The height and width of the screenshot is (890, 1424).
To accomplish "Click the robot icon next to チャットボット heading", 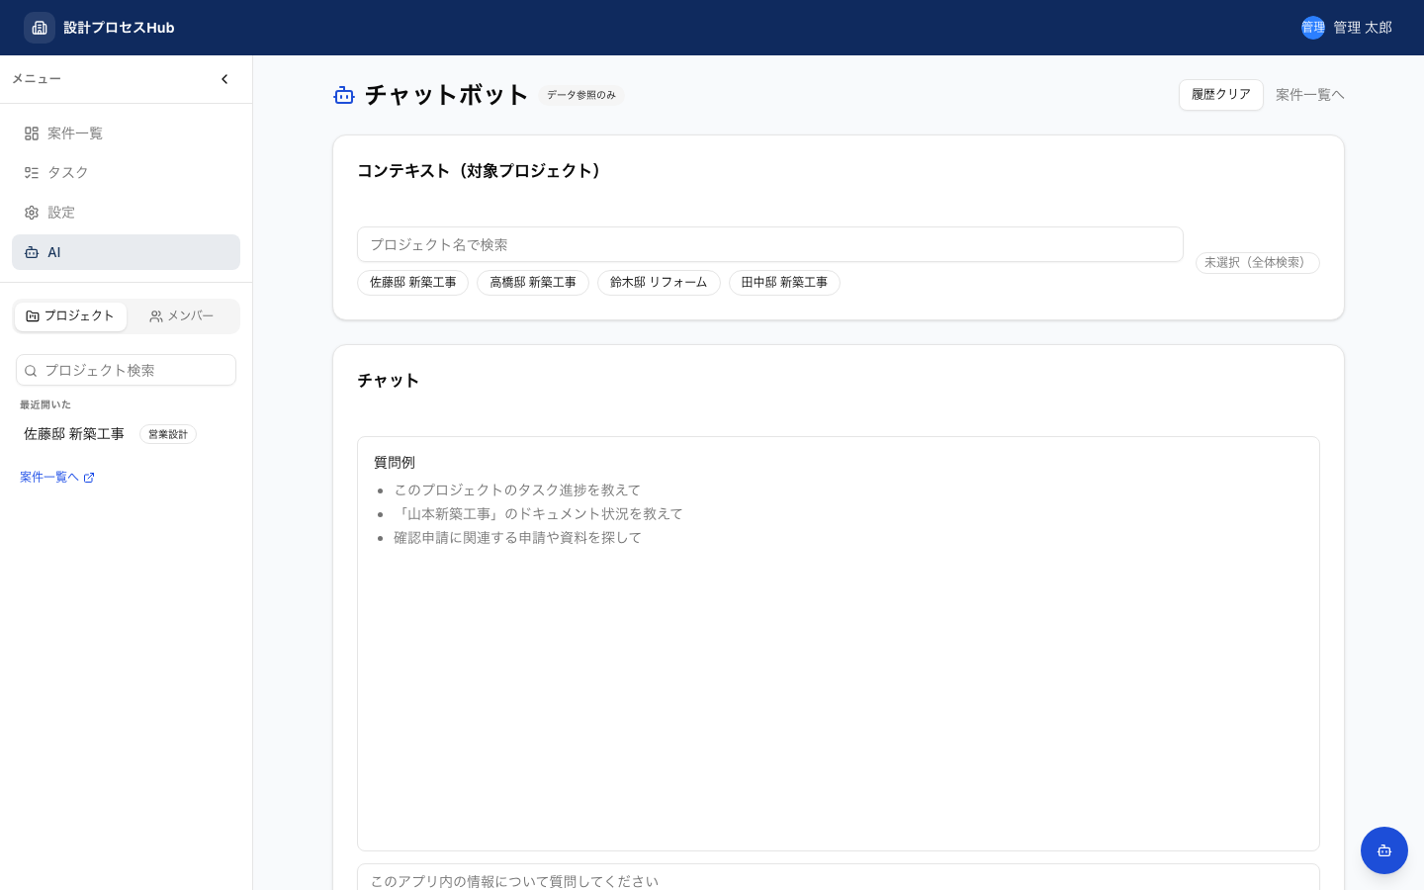I will [344, 95].
